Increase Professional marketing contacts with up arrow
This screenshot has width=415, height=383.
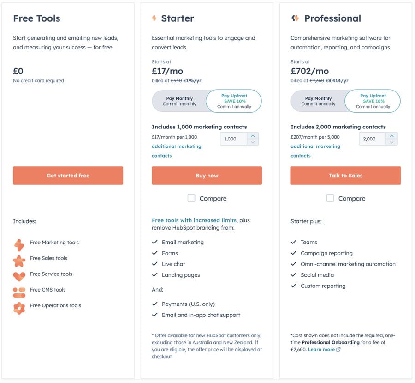pyautogui.click(x=391, y=136)
